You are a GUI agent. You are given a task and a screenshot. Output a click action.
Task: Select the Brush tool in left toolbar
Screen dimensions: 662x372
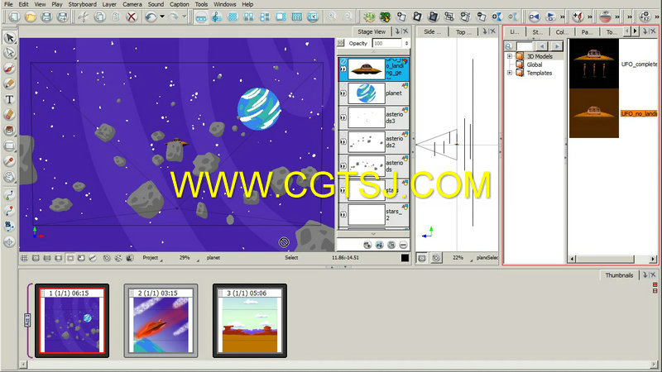click(9, 69)
